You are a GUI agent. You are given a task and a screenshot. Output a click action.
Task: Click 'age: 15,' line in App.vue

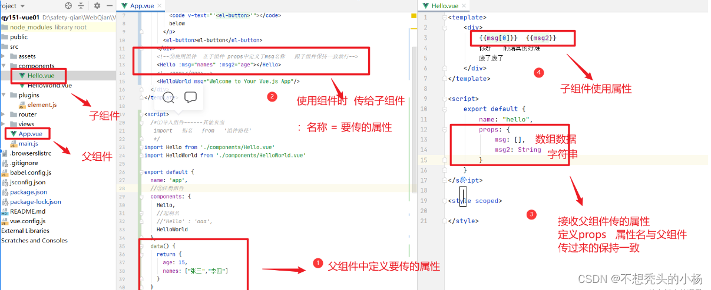tap(174, 262)
